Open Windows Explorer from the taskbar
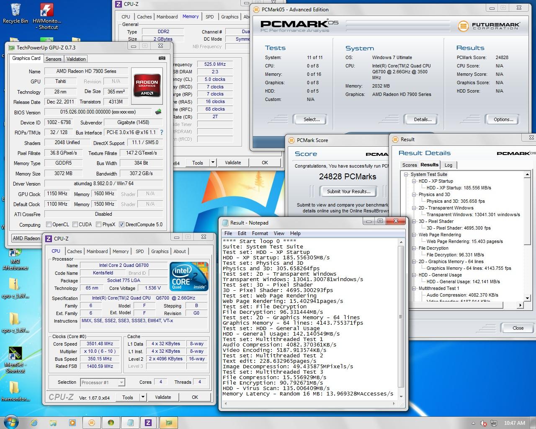The width and height of the screenshot is (536, 429). (53, 422)
